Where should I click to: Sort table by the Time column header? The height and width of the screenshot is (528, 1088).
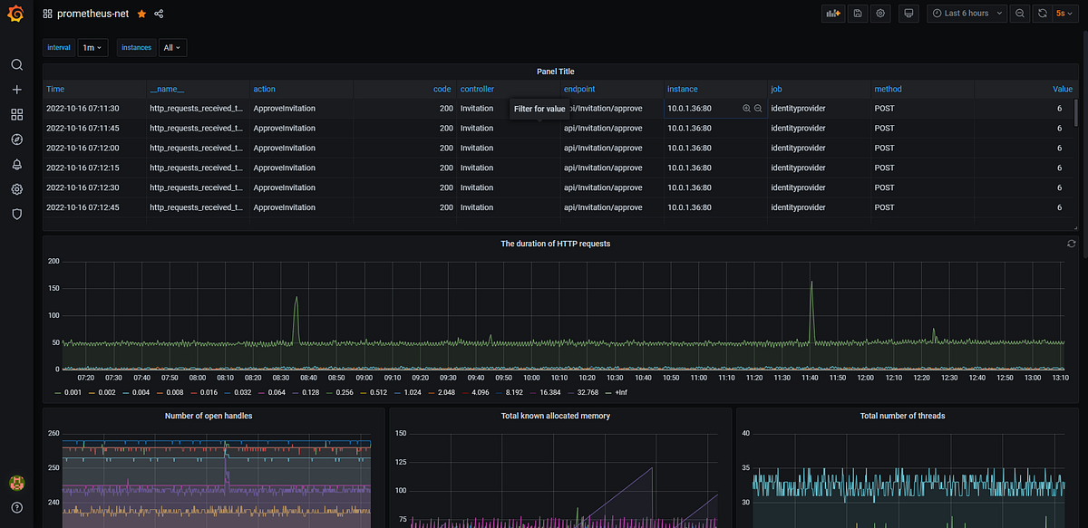point(55,89)
